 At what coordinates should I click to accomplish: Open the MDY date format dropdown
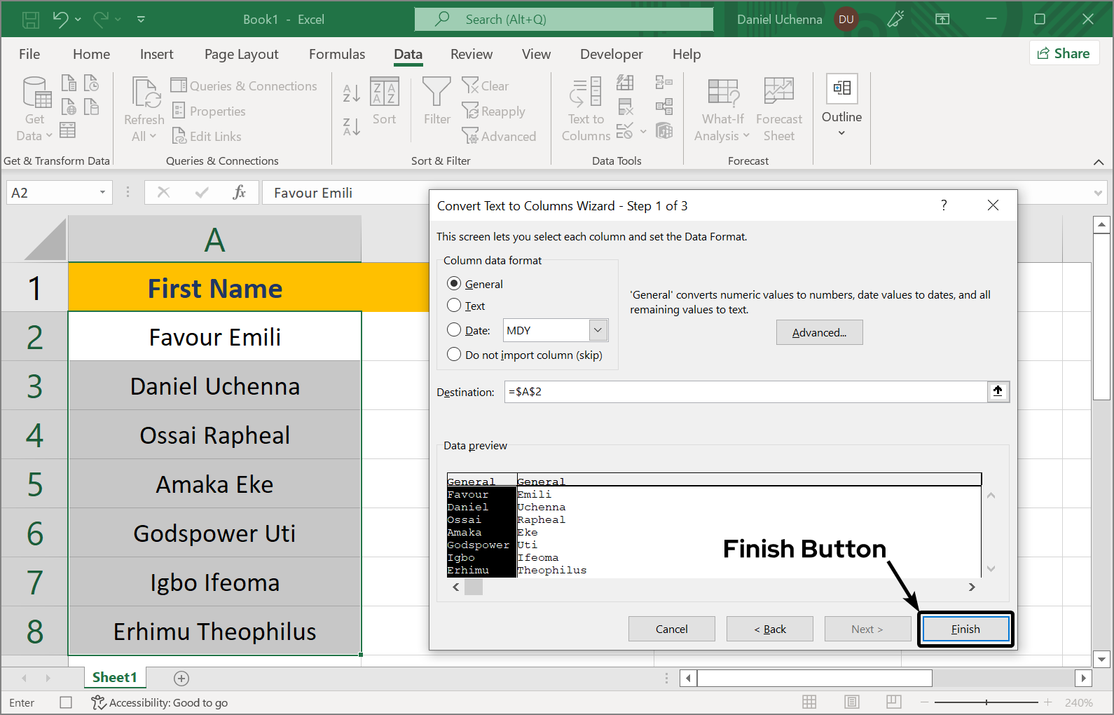tap(598, 330)
